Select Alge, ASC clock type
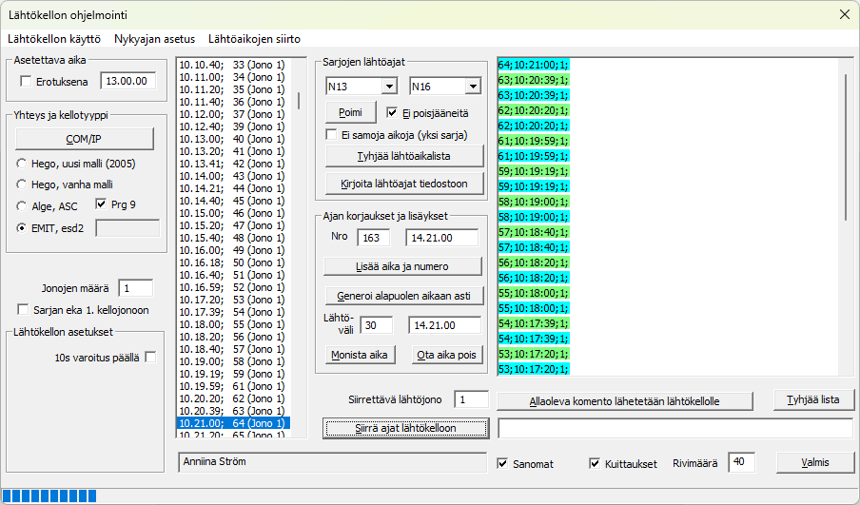This screenshot has width=860, height=505. (22, 205)
